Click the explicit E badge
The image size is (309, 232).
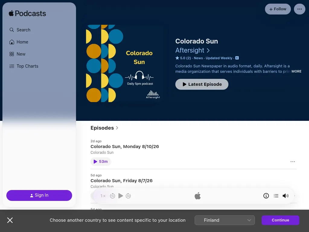pyautogui.click(x=237, y=58)
